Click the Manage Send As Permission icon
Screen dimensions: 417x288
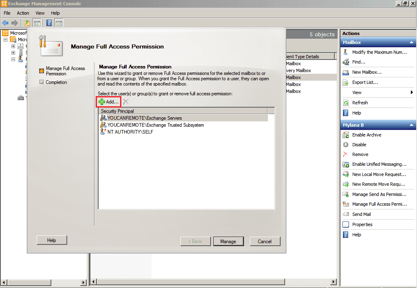[346, 194]
